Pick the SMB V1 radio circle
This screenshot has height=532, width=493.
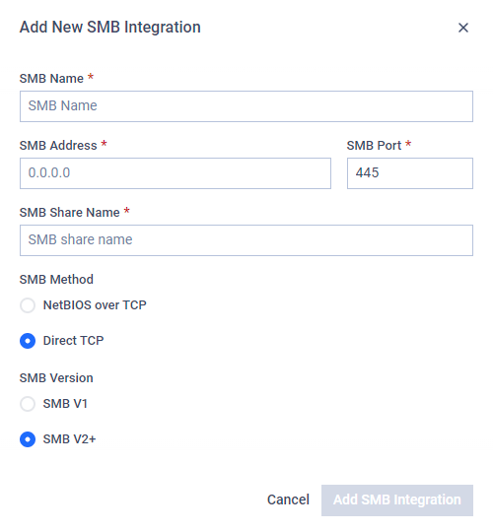click(x=28, y=404)
